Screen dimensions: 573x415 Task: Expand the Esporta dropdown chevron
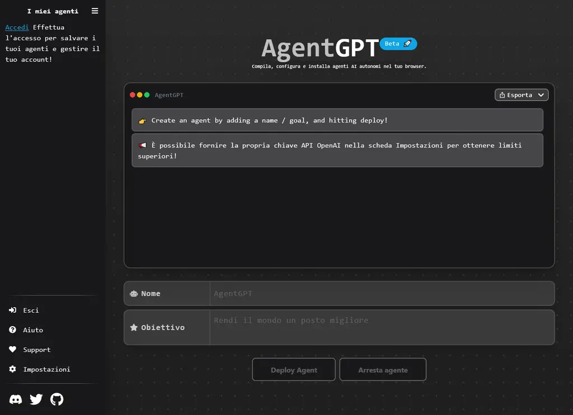point(541,95)
